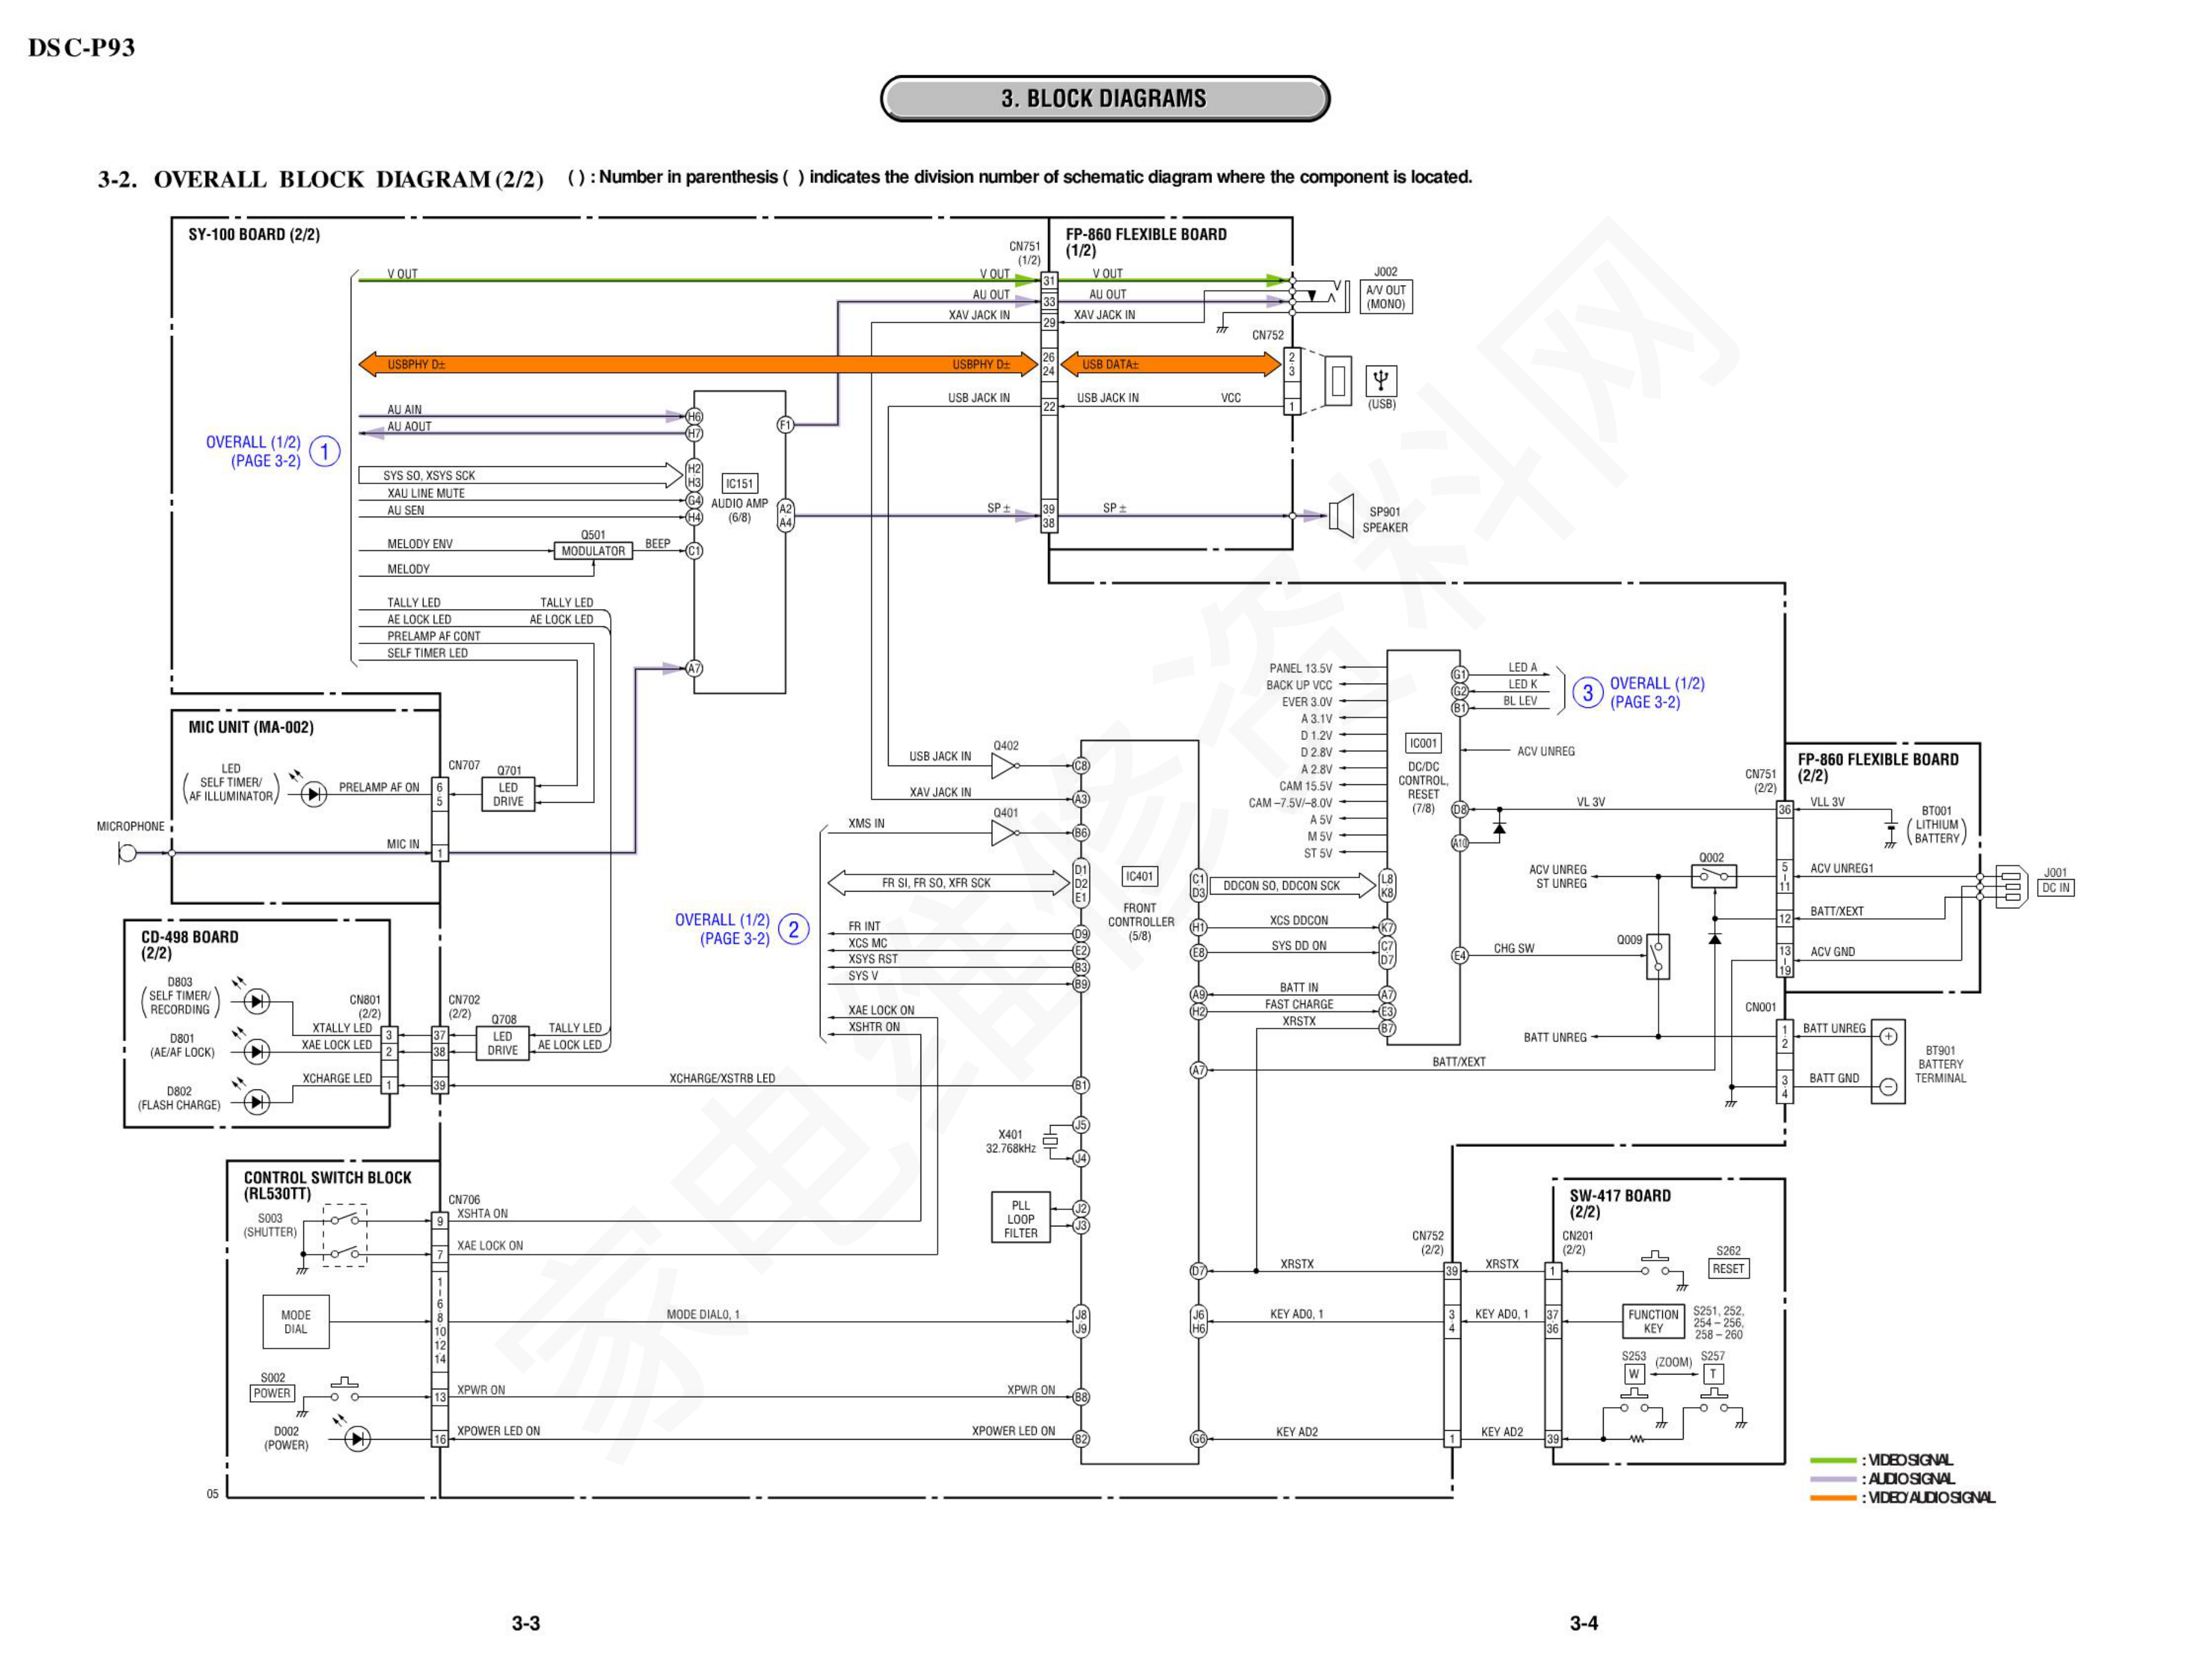The height and width of the screenshot is (1663, 2212).
Task: Click the boxed RESET label
Action: [x=1728, y=1270]
